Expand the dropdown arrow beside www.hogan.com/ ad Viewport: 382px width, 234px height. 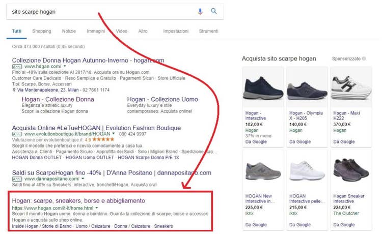click(x=65, y=66)
